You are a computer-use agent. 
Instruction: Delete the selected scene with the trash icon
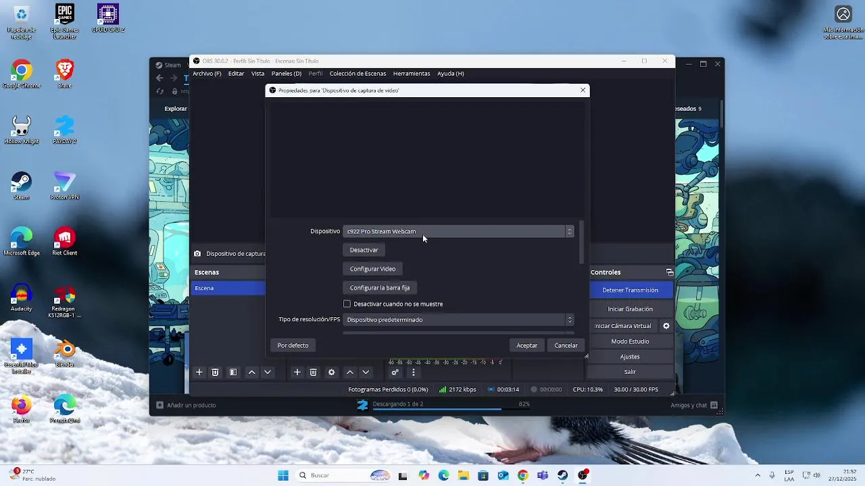pos(215,372)
